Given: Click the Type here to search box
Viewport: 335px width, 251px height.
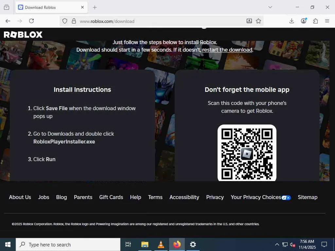Looking at the screenshot, I should click(x=68, y=244).
